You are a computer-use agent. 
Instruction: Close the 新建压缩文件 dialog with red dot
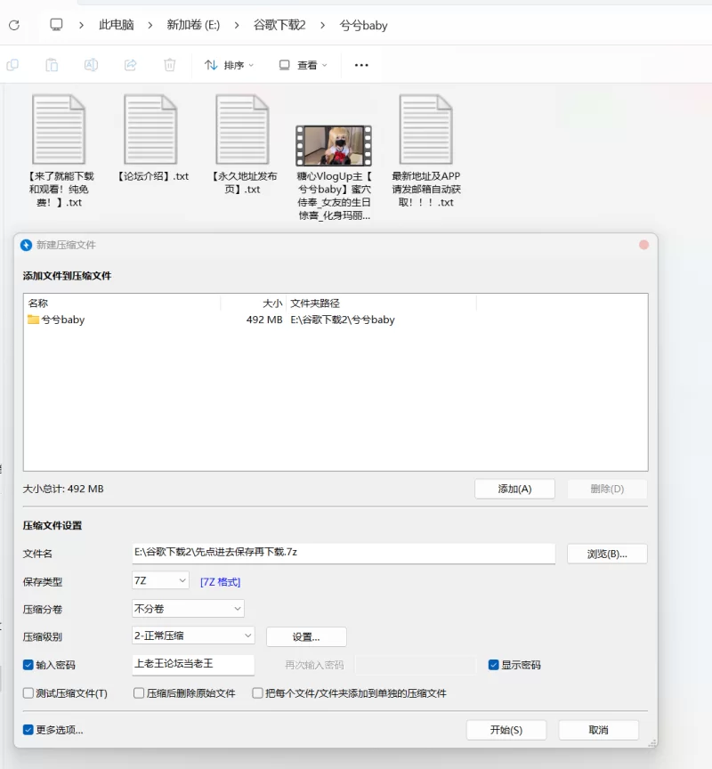[643, 245]
